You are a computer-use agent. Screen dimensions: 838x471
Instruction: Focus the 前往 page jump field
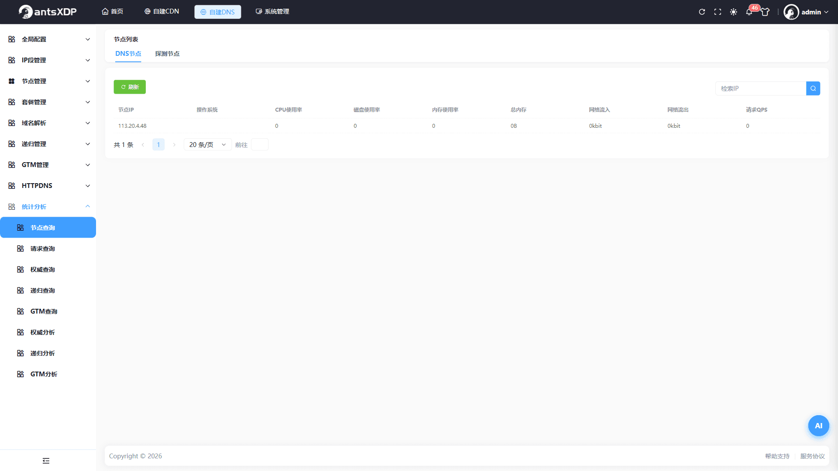tap(260, 145)
